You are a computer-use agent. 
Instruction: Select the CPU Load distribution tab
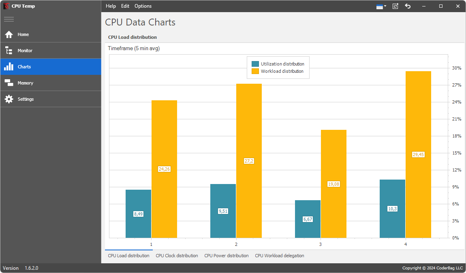[128, 256]
